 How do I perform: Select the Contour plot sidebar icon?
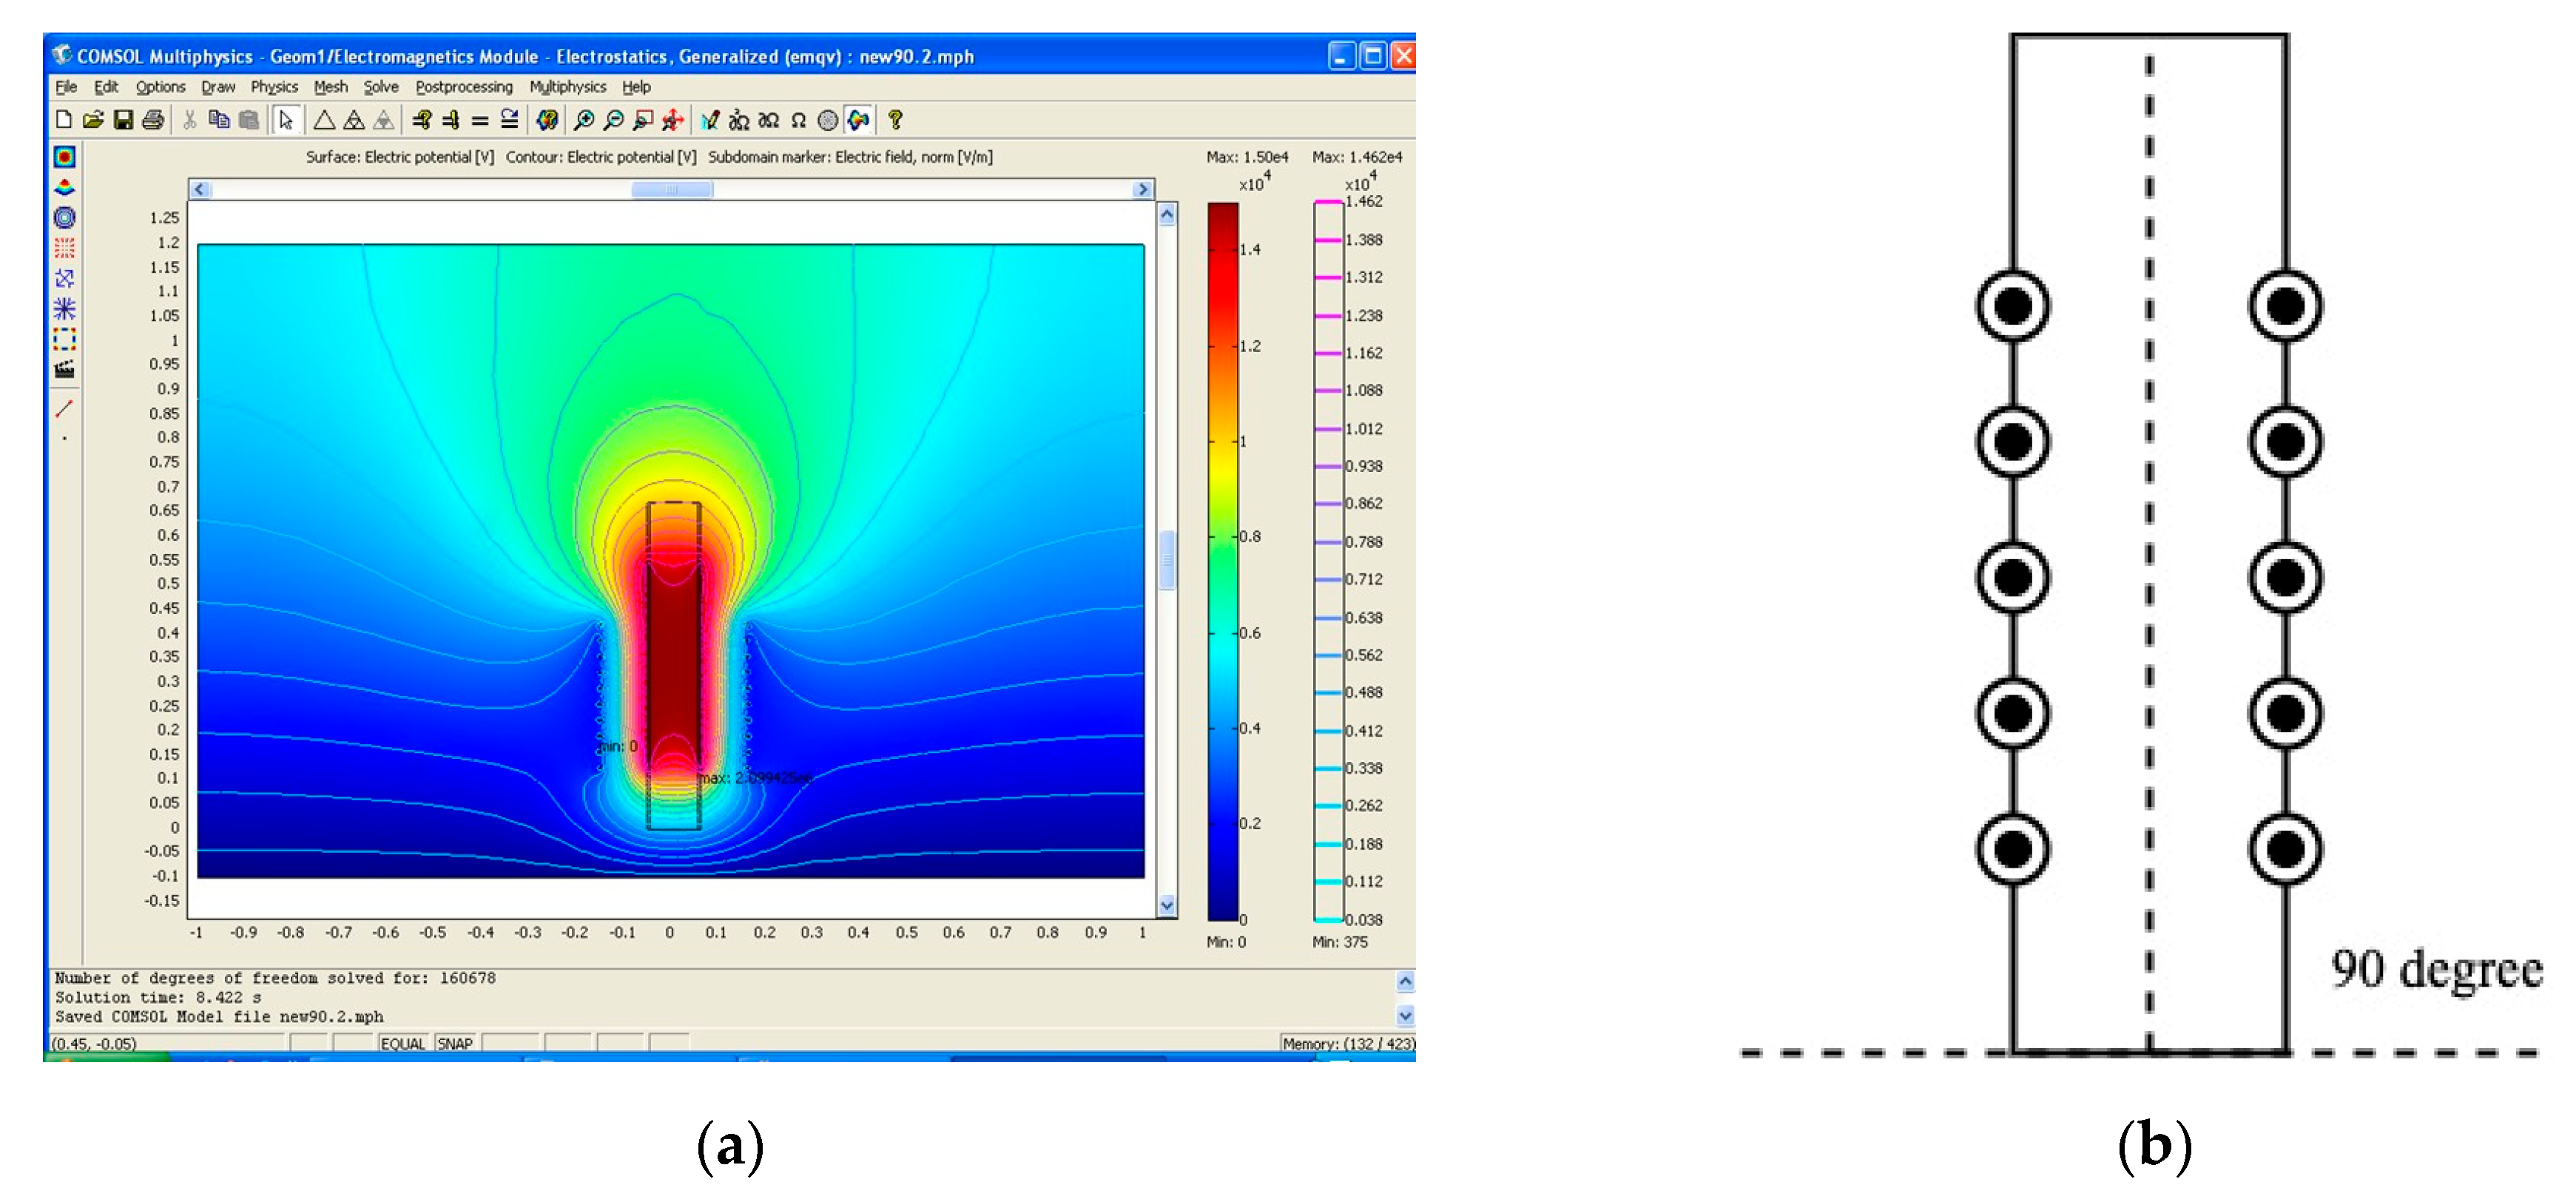64,217
